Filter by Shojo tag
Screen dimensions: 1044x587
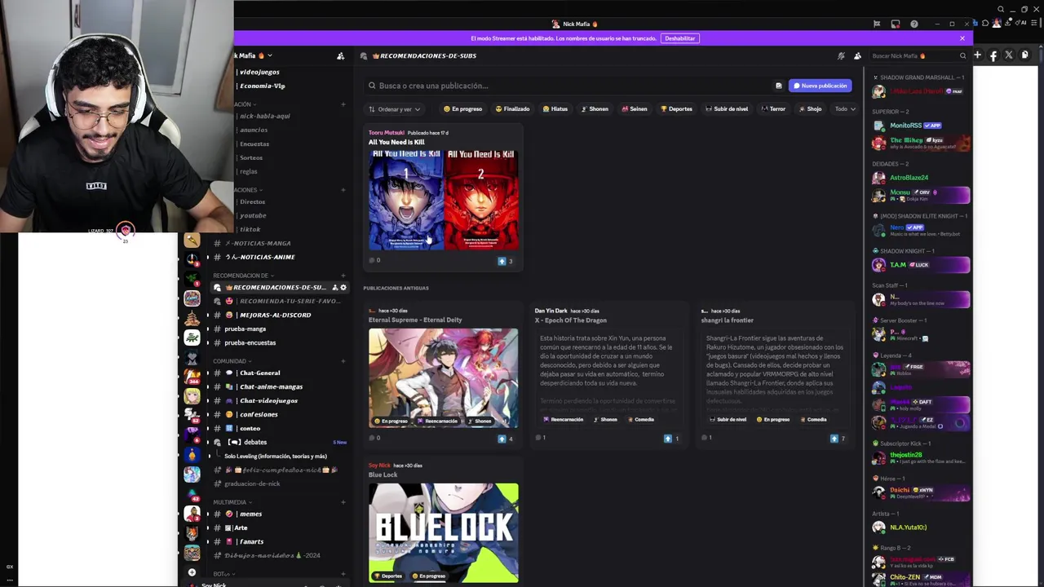tap(810, 109)
